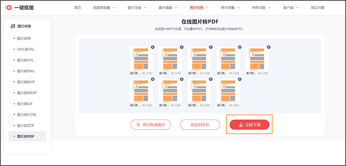Remove the fourth thumbnail in bottom row
Viewport: 346px width, 166px height.
(x=239, y=79)
